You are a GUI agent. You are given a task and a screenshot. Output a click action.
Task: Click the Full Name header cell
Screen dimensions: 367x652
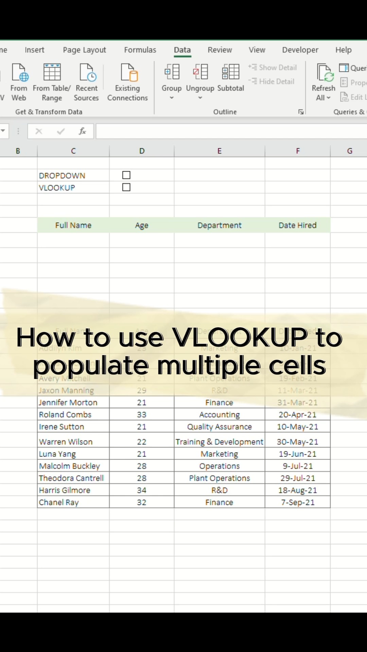[x=73, y=225]
